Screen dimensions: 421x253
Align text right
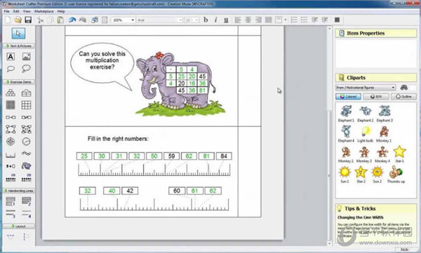pos(258,20)
